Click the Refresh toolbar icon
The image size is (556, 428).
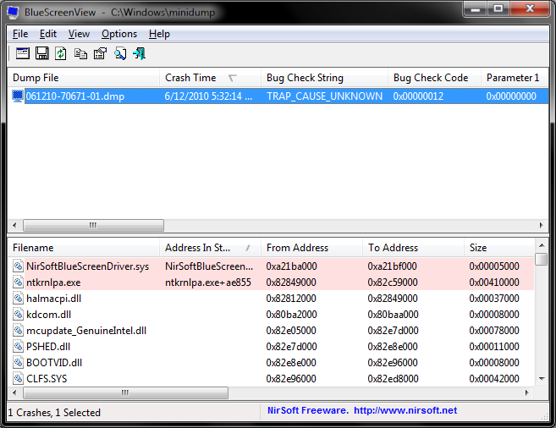61,54
